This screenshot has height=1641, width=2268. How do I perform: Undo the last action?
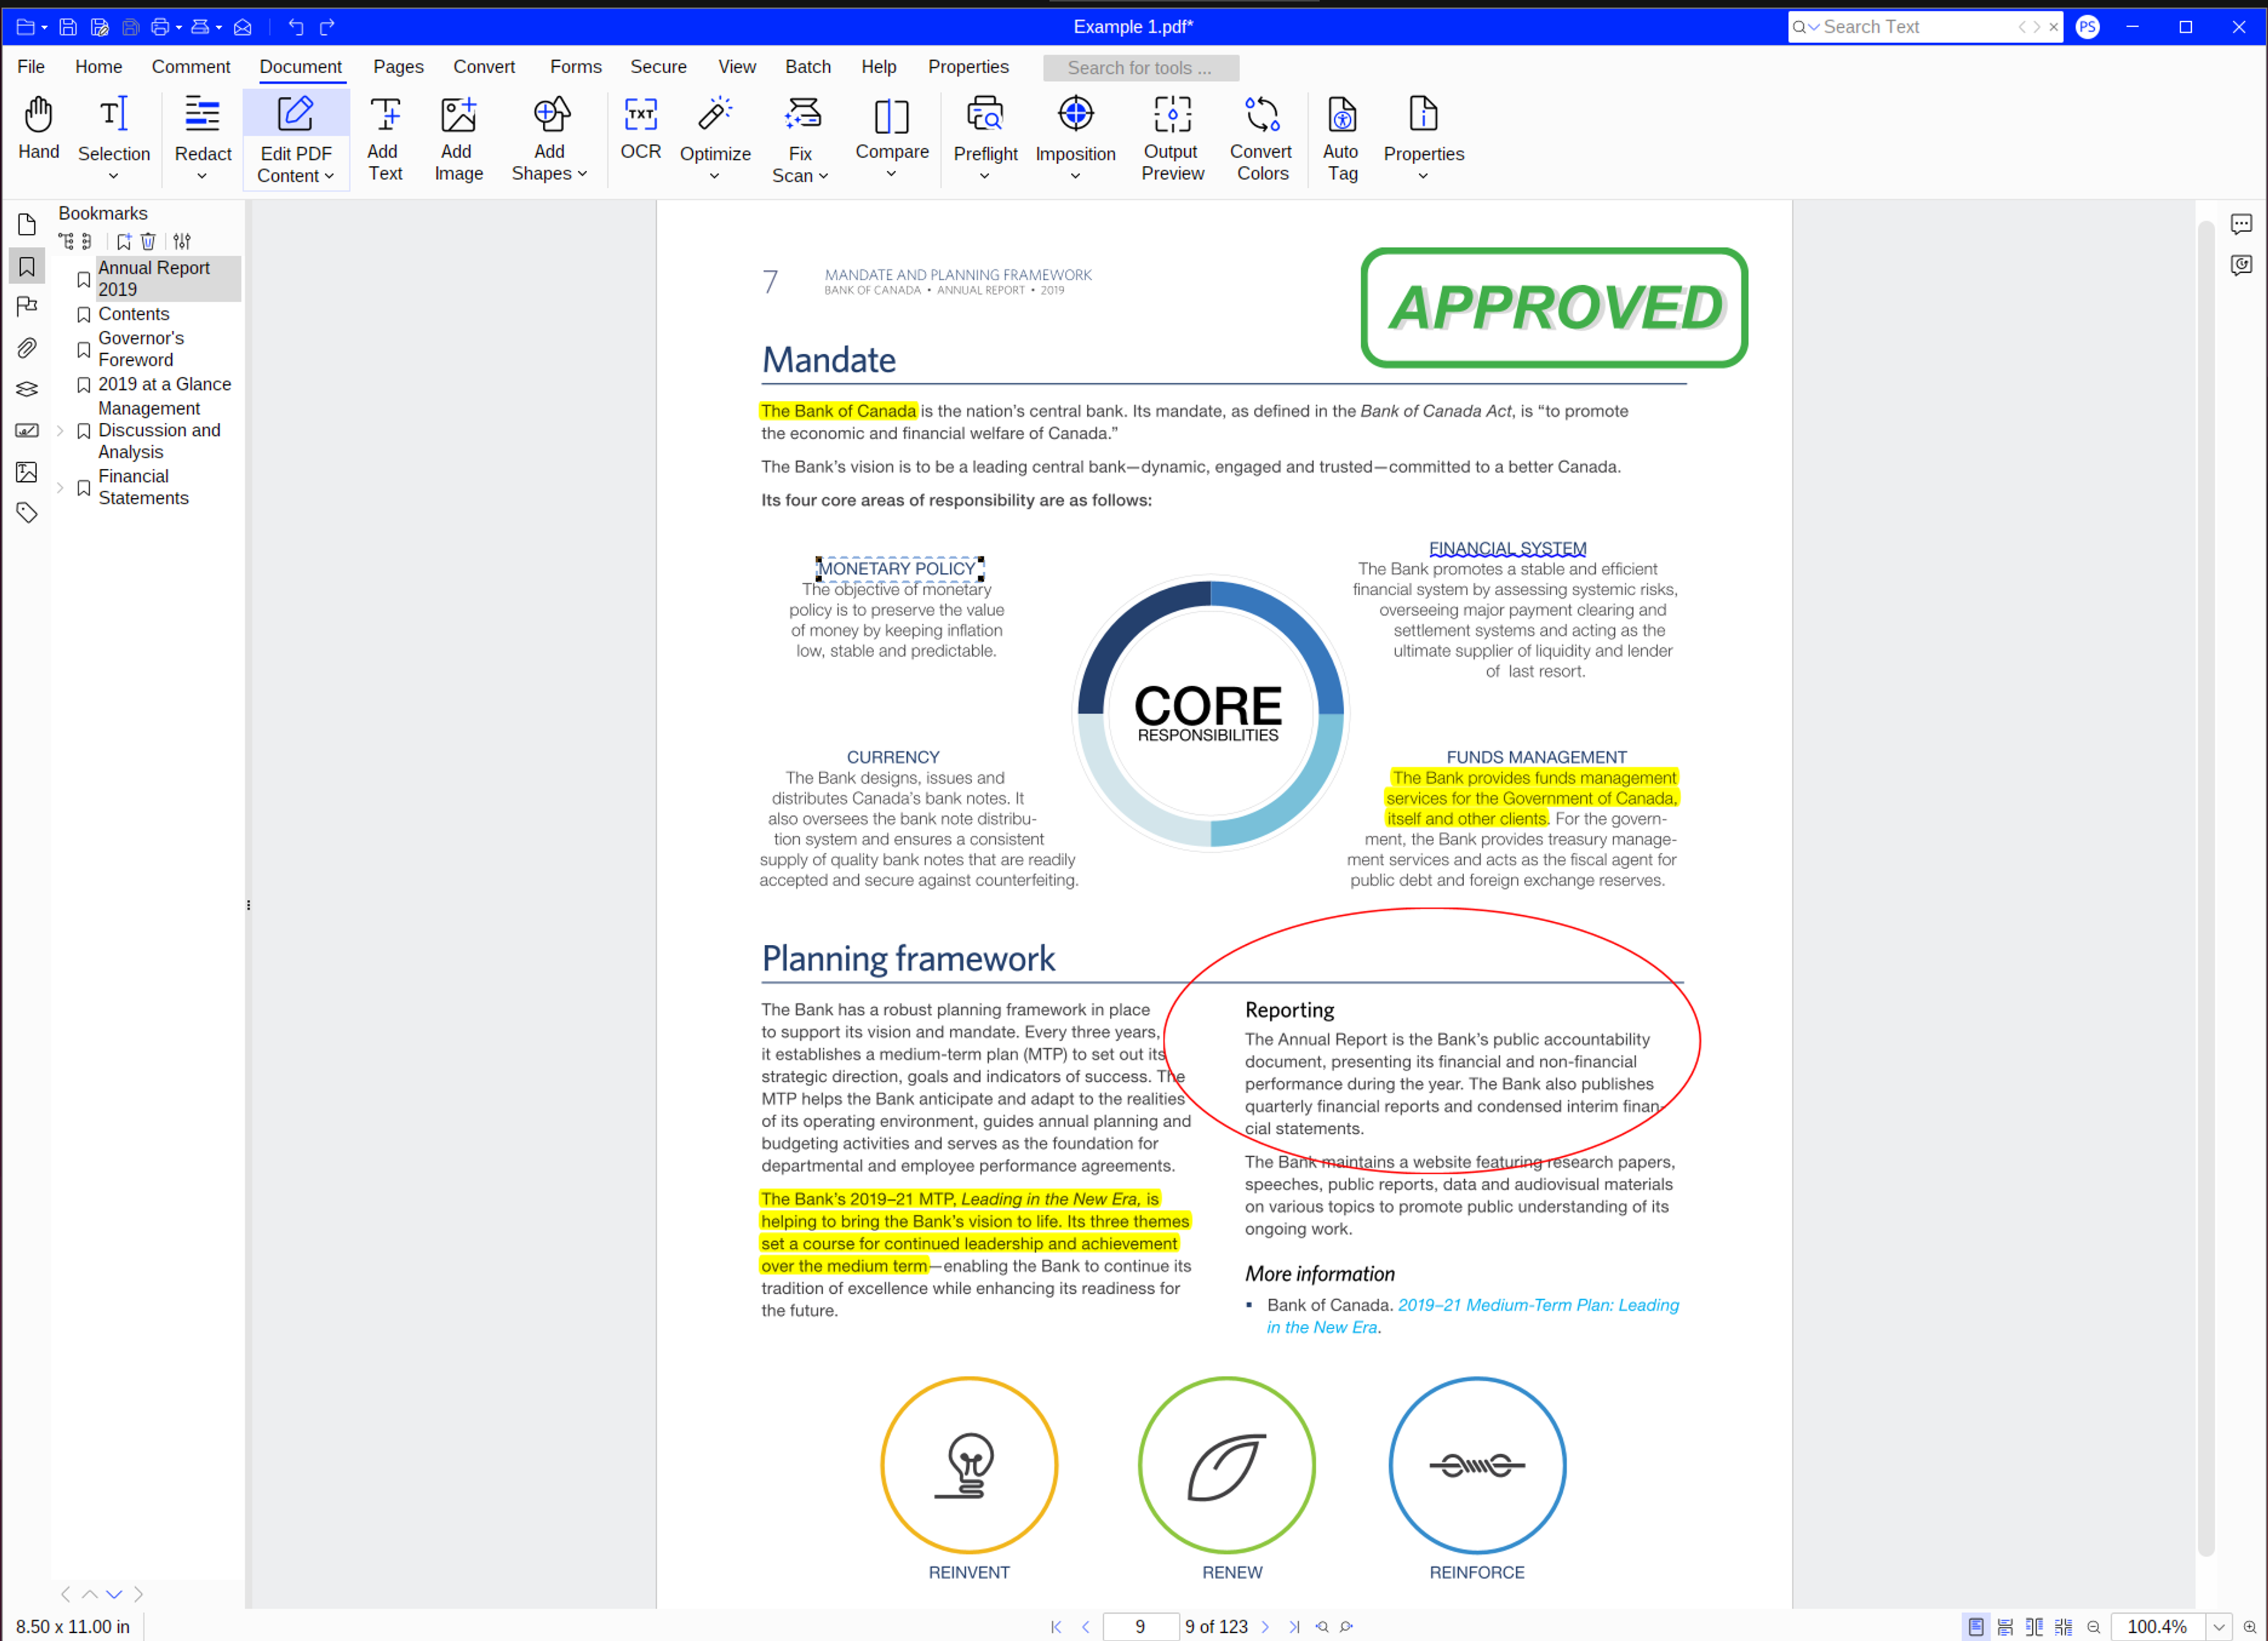(296, 27)
